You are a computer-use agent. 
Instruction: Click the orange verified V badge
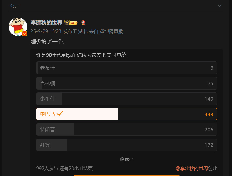pos(24,34)
